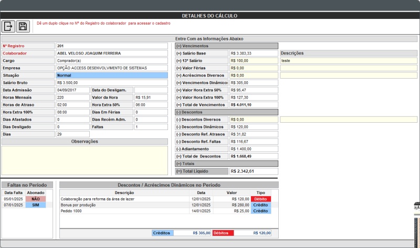
Task: Click the description field containing teste
Action: click(x=348, y=61)
